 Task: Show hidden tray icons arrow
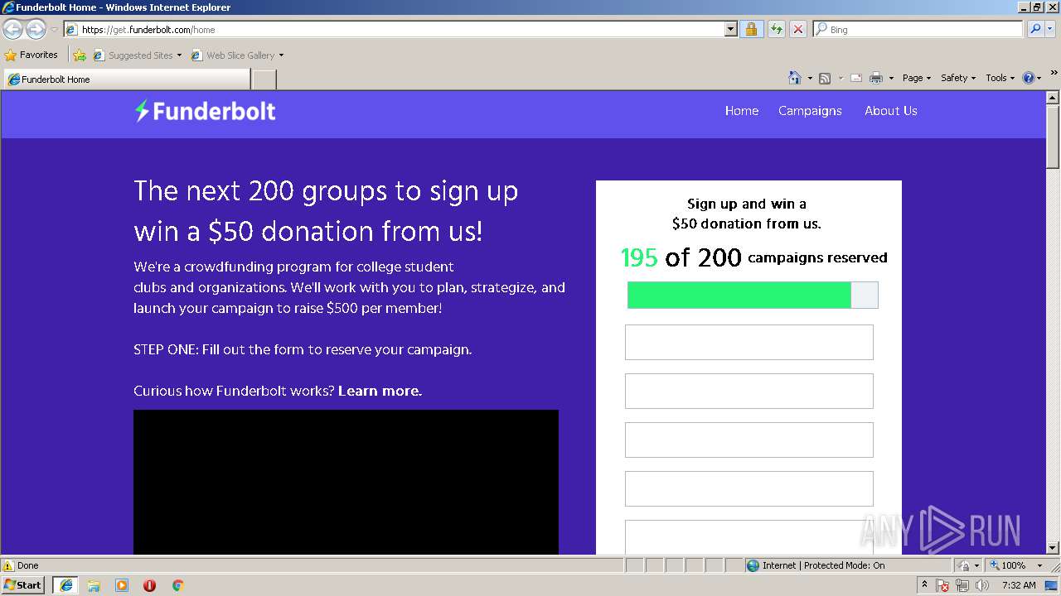[x=924, y=584]
